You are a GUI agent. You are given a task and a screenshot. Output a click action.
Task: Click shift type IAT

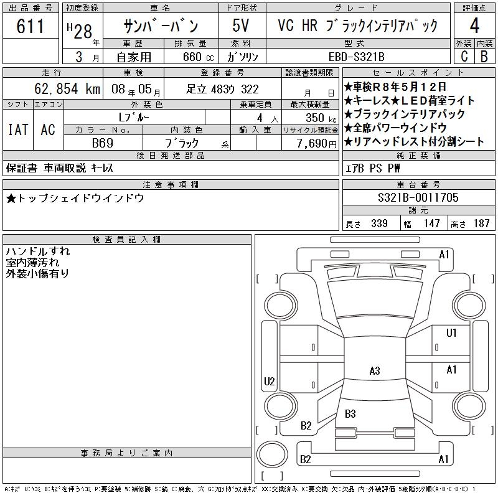(18, 129)
